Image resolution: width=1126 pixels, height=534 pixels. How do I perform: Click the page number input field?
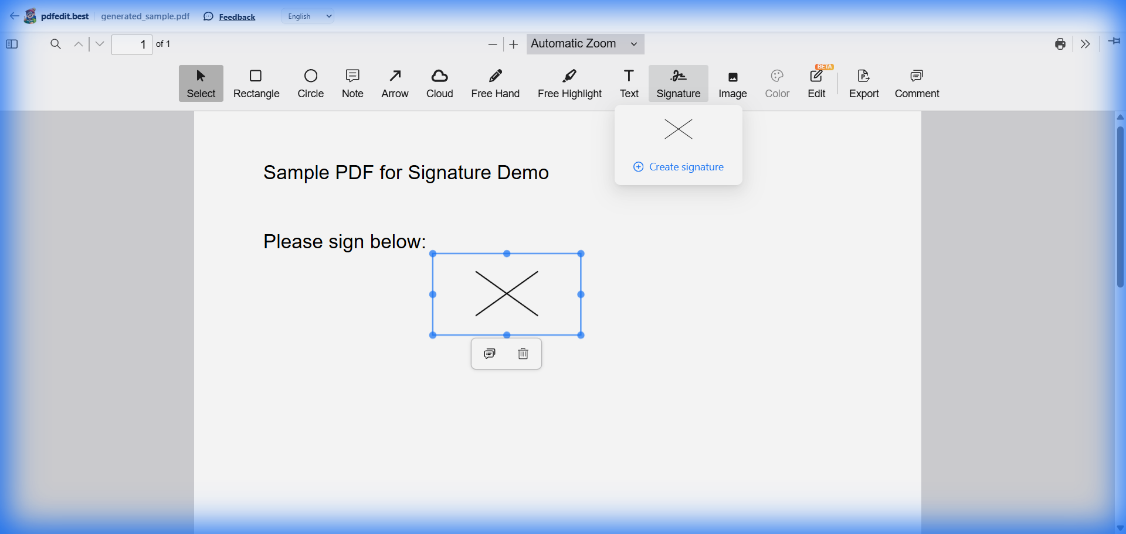132,44
